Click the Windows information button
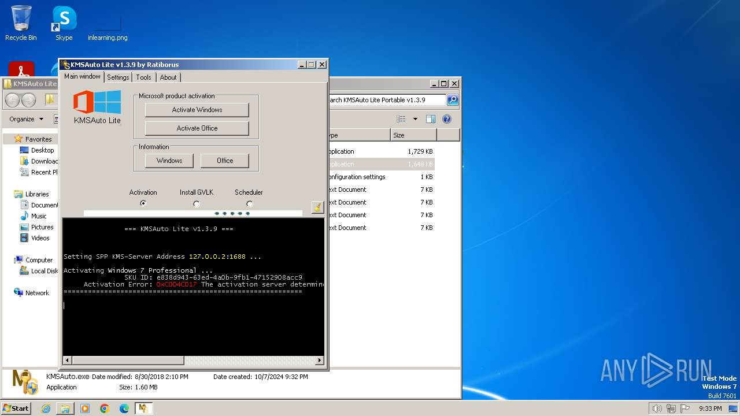 pyautogui.click(x=169, y=161)
